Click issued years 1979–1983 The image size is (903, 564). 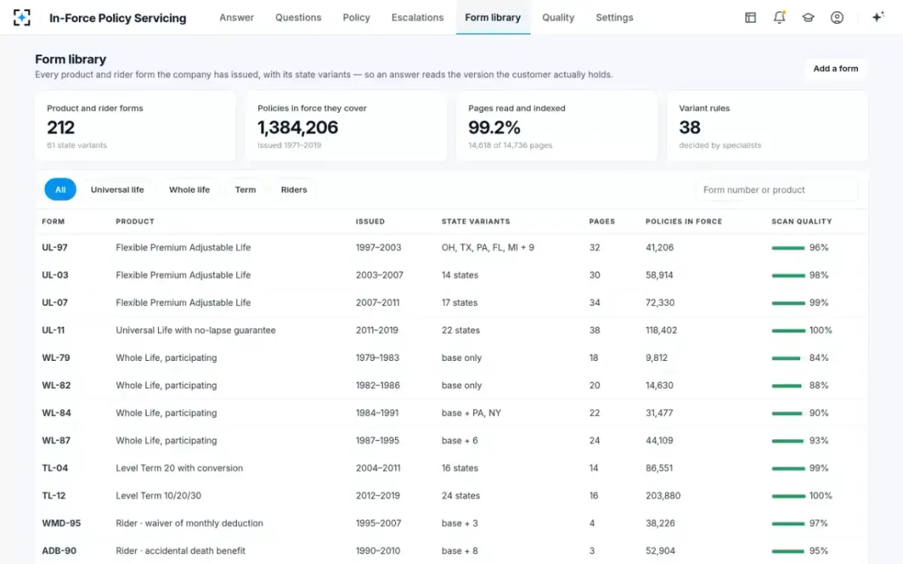[378, 358]
